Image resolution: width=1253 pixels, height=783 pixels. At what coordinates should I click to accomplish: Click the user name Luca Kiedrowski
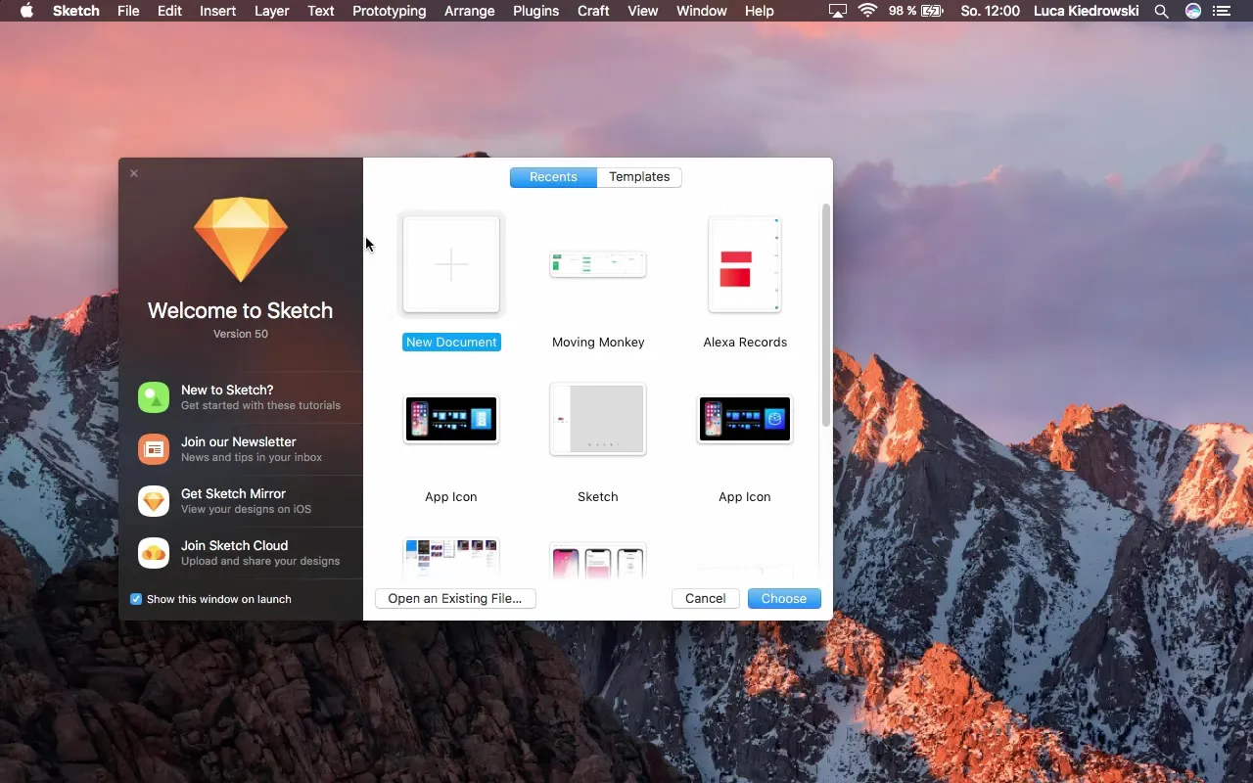pos(1087,11)
